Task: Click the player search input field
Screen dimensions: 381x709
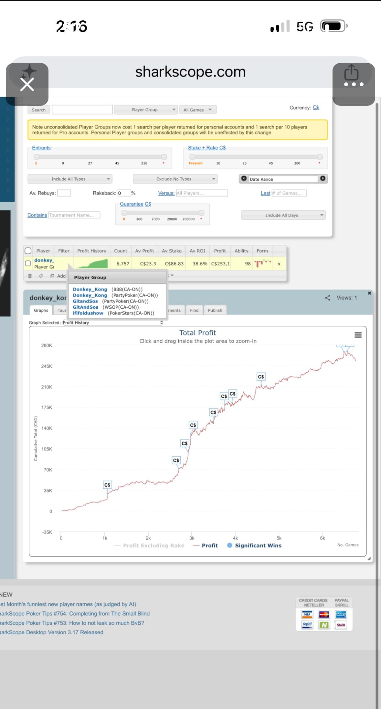Action: [x=82, y=110]
